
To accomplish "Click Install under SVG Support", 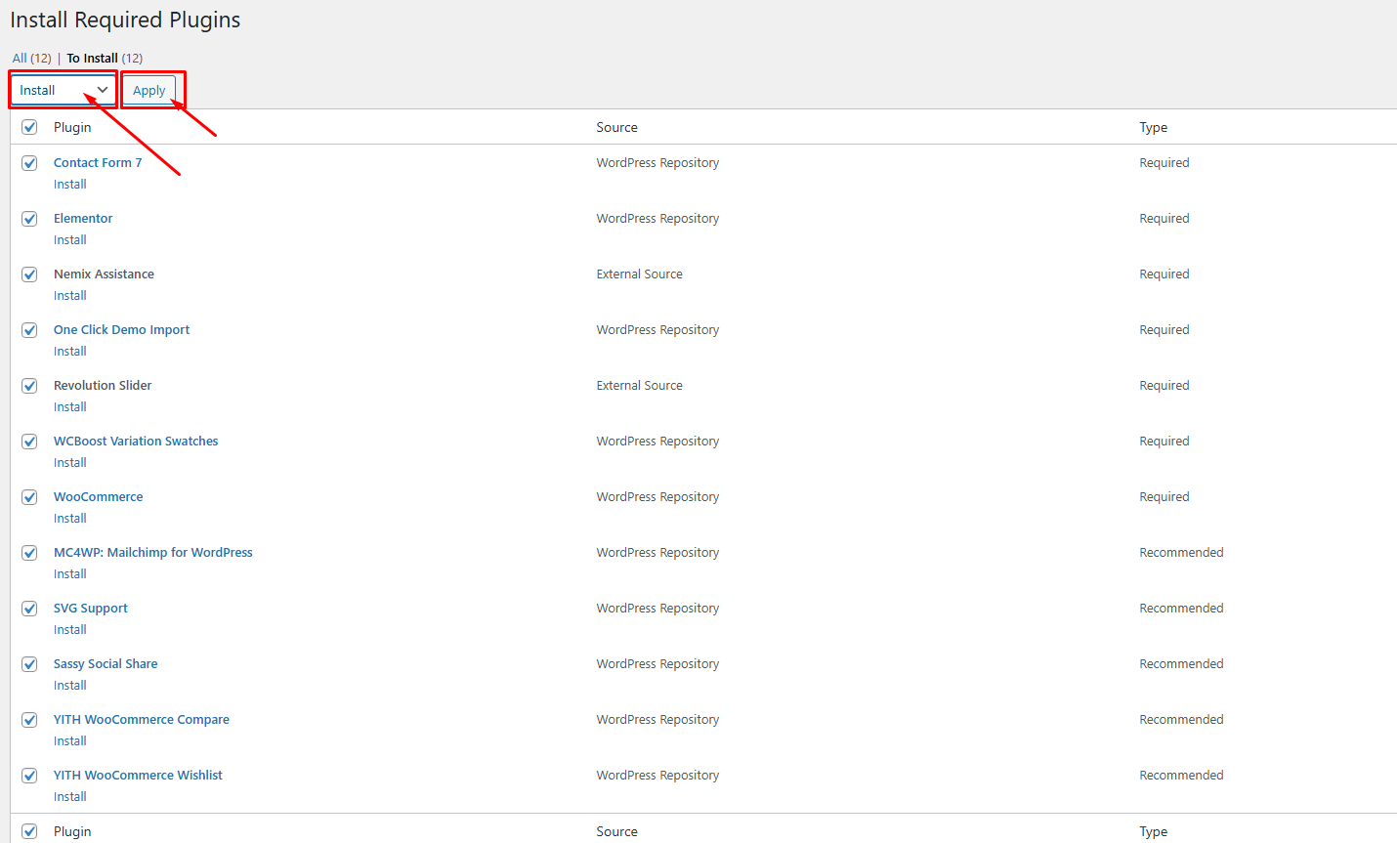I will (x=70, y=630).
